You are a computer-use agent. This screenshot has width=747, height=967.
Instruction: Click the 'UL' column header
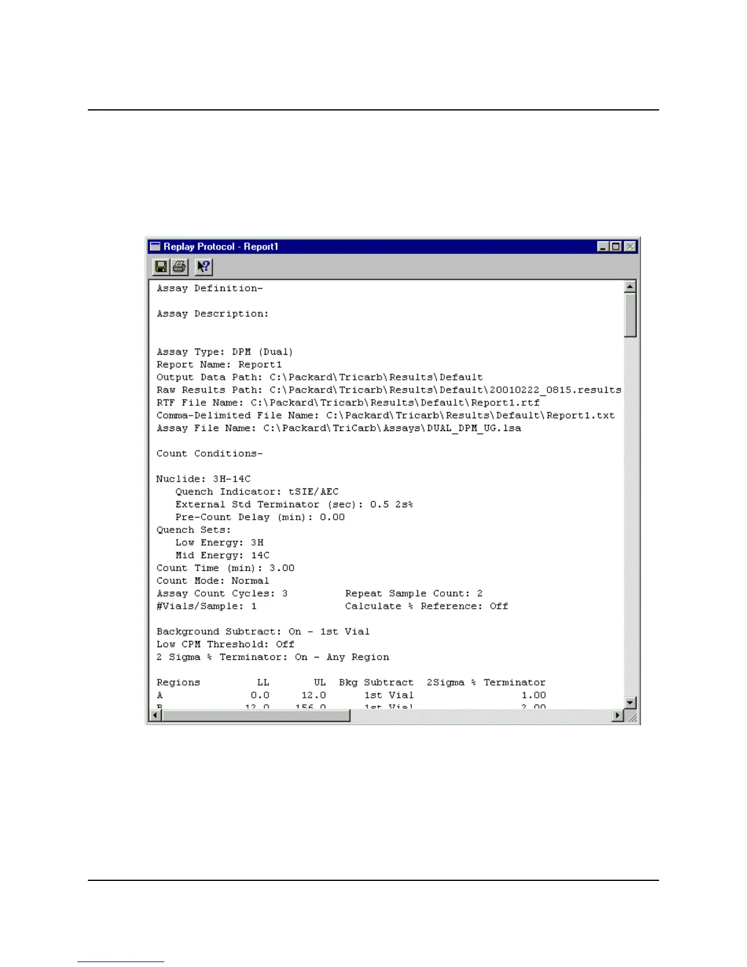[320, 683]
